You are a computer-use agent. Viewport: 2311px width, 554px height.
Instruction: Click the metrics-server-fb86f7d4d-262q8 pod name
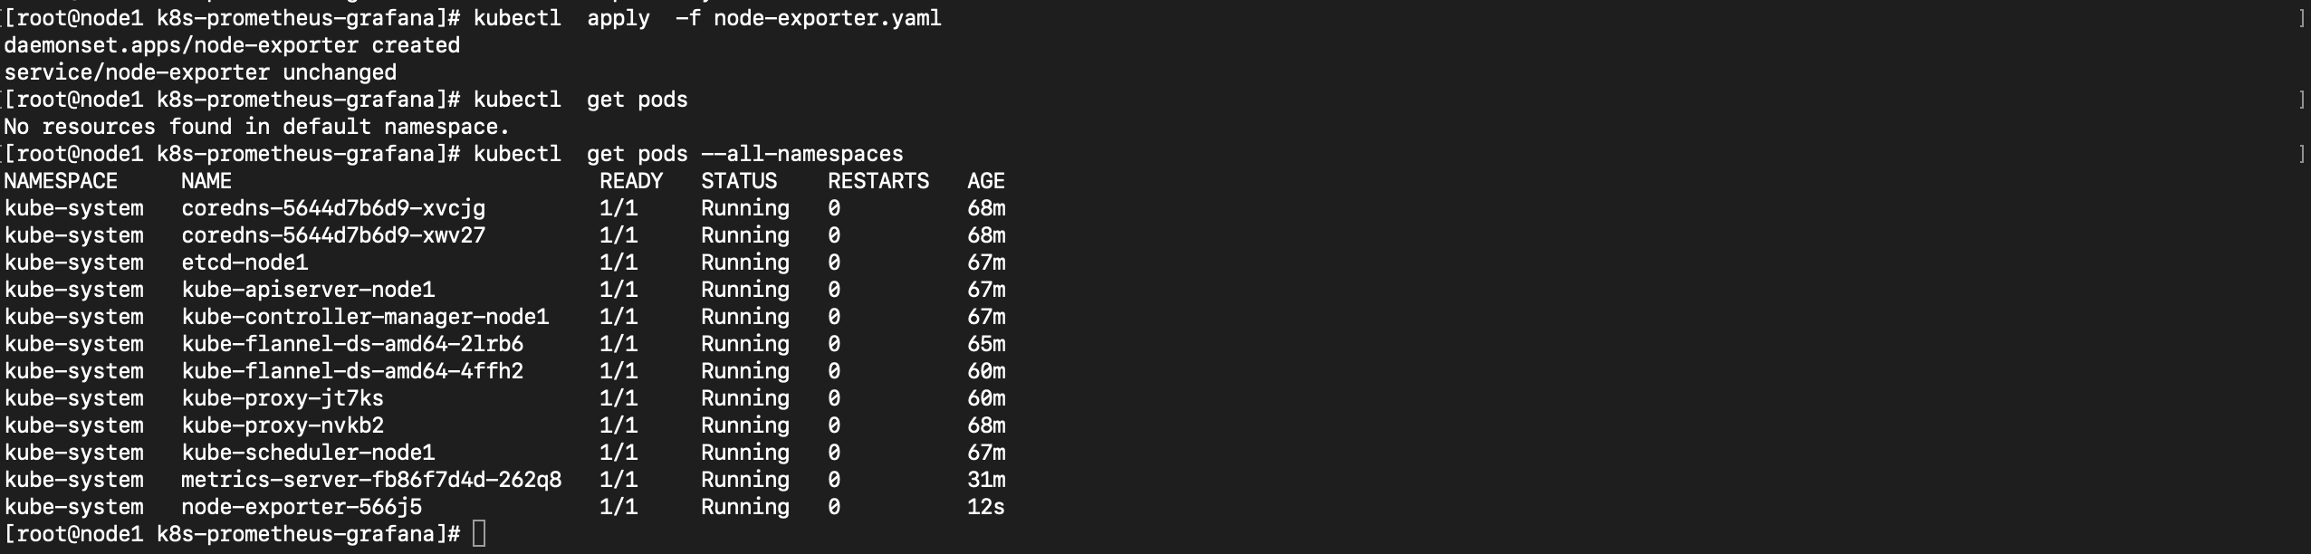[371, 480]
